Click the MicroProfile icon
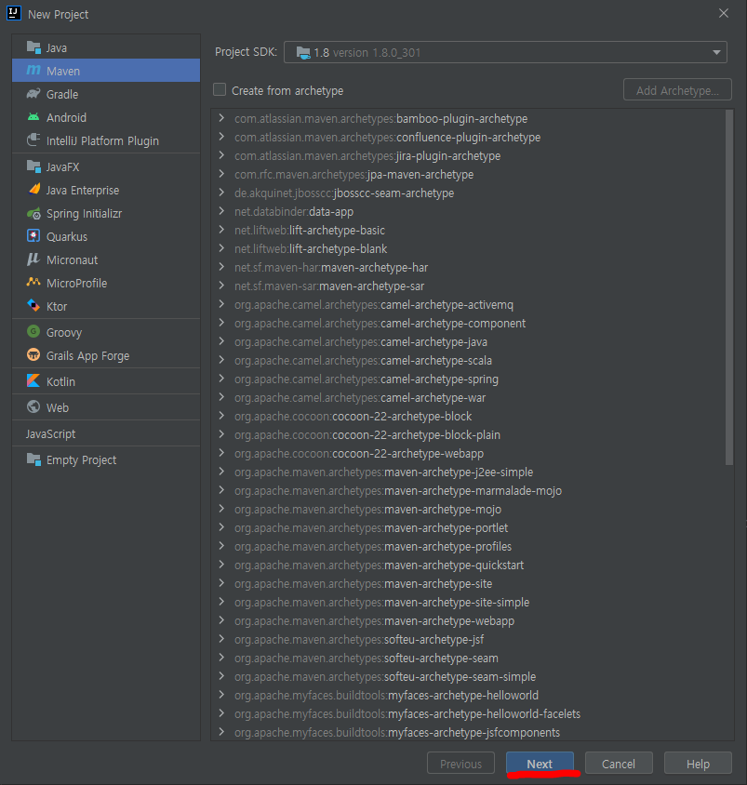The image size is (747, 785). pos(33,283)
